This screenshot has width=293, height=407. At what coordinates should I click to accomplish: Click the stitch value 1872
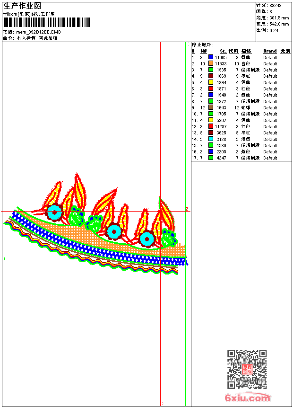coord(222,101)
